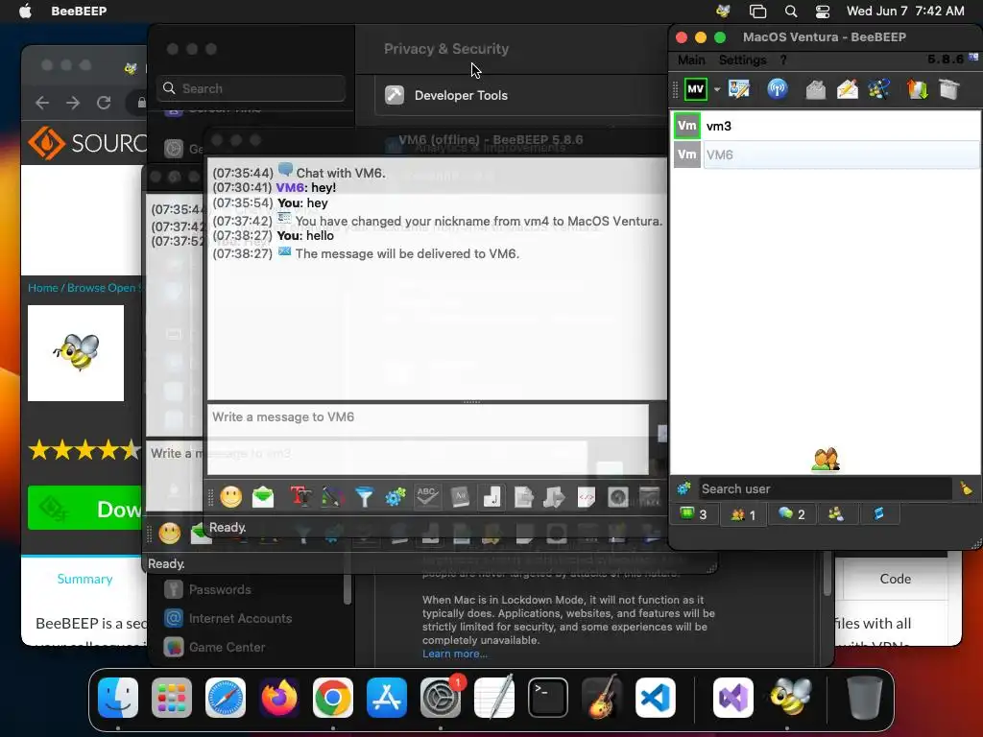
Task: Click the blue gear settings icon in chat toolbar
Action: click(x=396, y=498)
